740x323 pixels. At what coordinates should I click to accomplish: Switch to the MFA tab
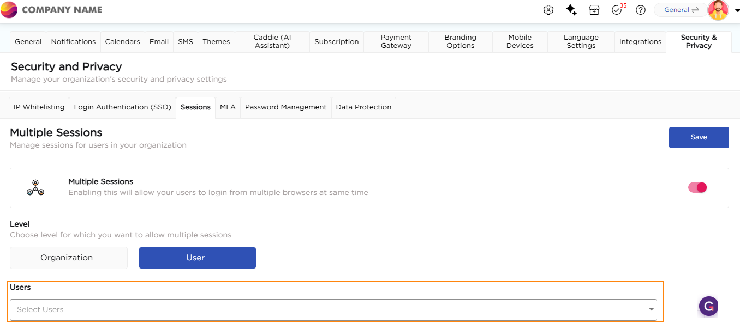[228, 107]
